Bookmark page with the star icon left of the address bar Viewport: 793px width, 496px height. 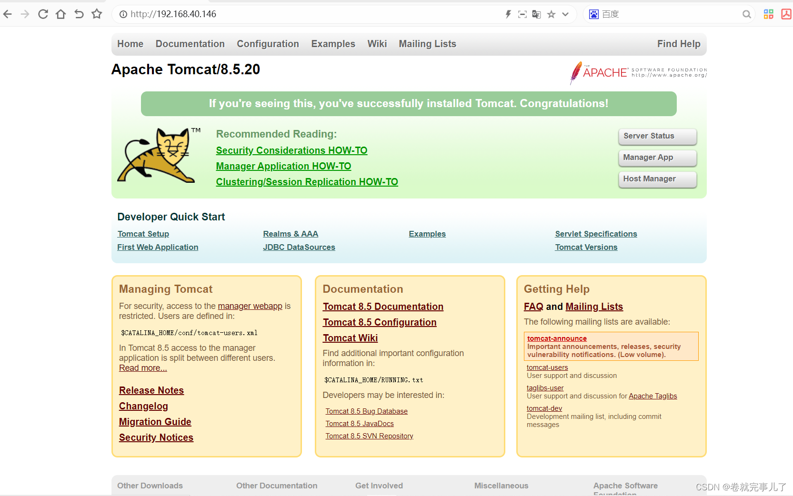pyautogui.click(x=97, y=14)
